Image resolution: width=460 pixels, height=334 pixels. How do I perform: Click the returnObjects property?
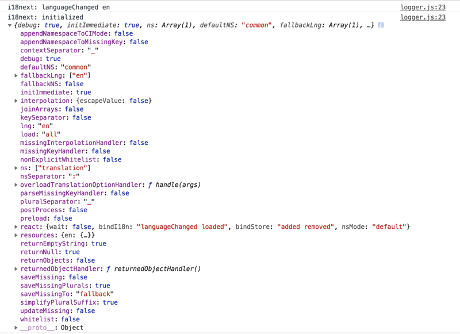click(x=57, y=260)
